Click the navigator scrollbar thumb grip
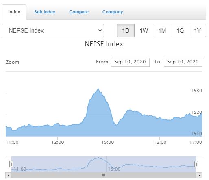Image resolution: width=209 pixels, height=180 pixels. click(x=104, y=175)
